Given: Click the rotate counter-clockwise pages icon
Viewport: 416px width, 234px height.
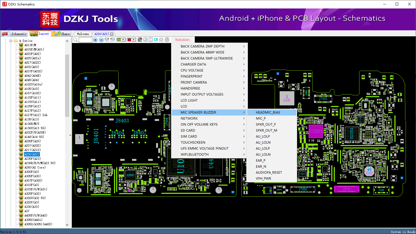Looking at the screenshot, I should click(x=113, y=40).
